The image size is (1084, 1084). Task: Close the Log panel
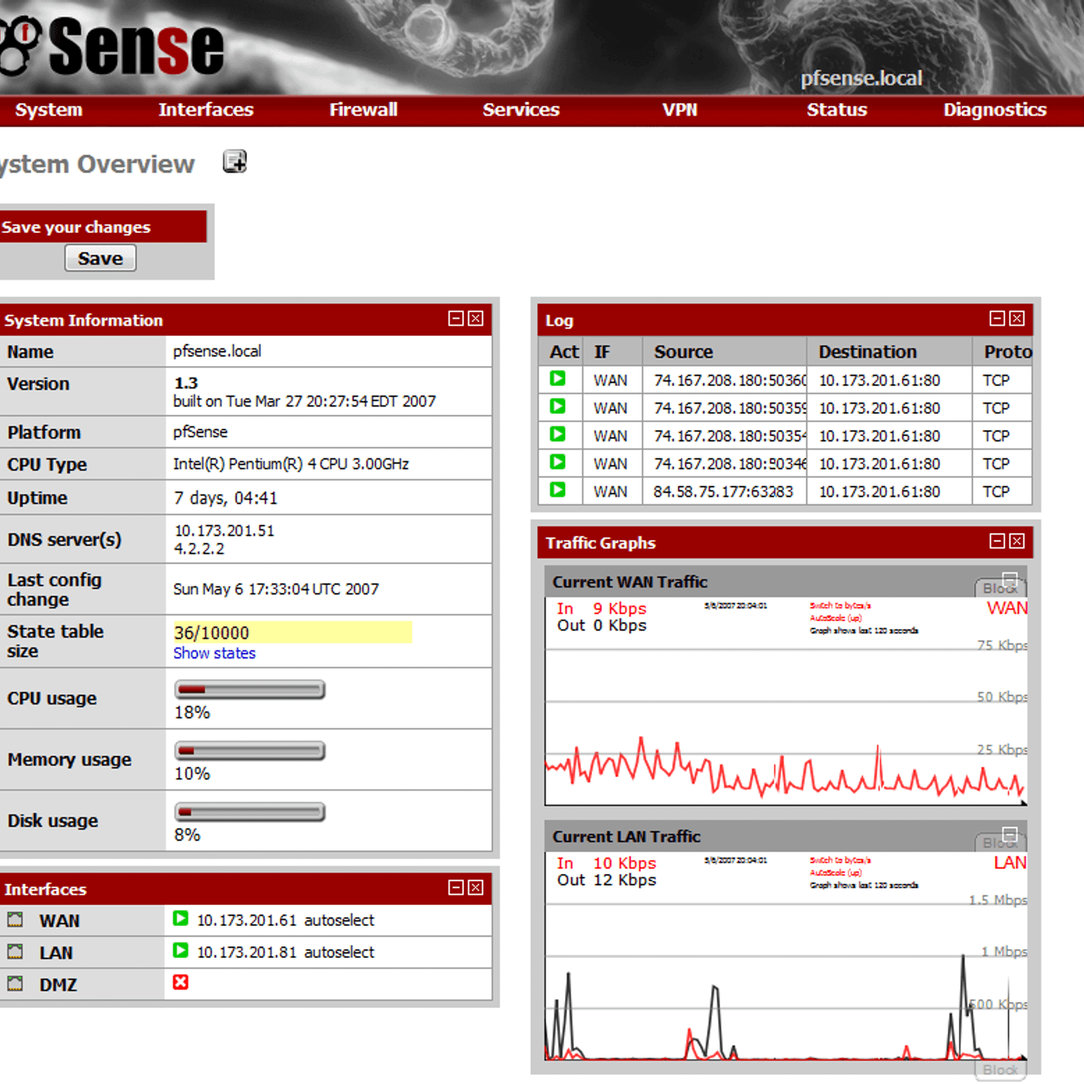point(1017,318)
